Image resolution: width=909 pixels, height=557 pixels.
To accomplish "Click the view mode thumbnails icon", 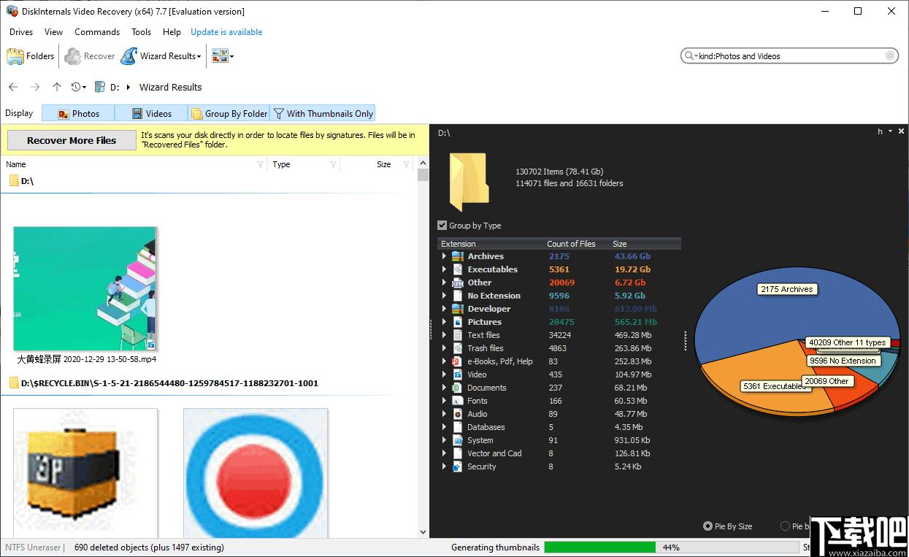I will 218,56.
